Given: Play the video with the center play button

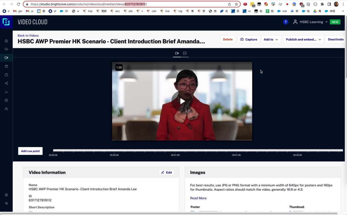Looking at the screenshot, I should pyautogui.click(x=182, y=102).
